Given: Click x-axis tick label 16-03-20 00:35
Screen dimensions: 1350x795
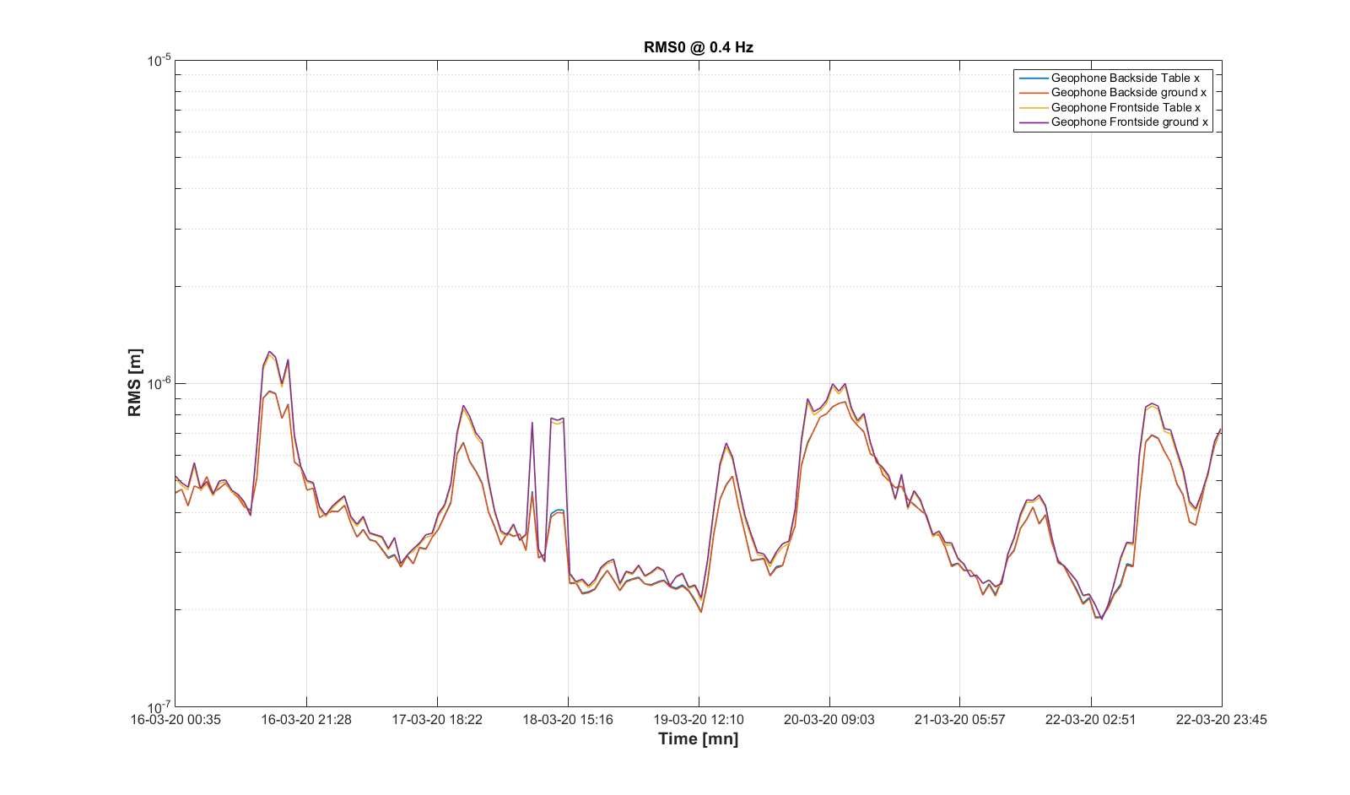Looking at the screenshot, I should coord(175,720).
